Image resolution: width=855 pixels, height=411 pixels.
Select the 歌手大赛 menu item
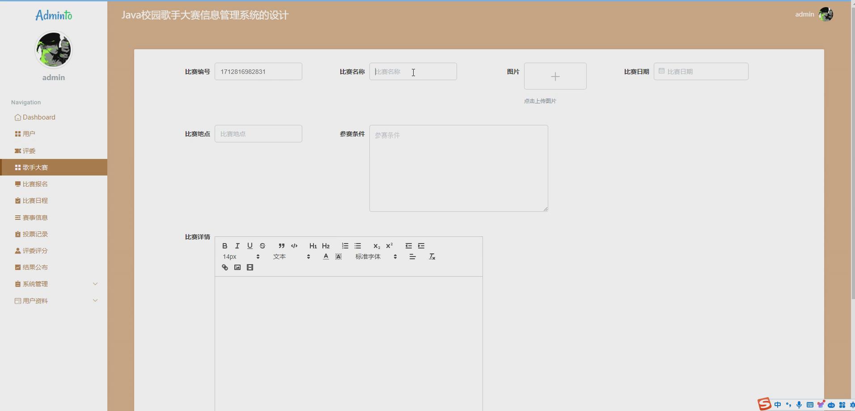pyautogui.click(x=54, y=167)
